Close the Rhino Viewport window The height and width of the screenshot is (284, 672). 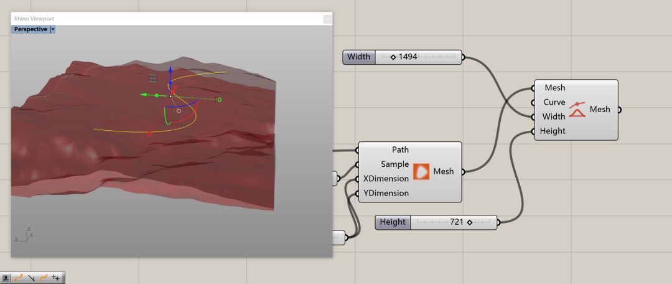[327, 19]
